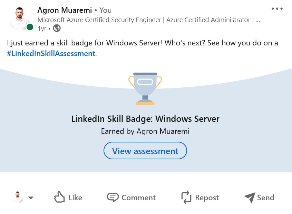
Task: Click the Repost arrows icon
Action: 186,197
